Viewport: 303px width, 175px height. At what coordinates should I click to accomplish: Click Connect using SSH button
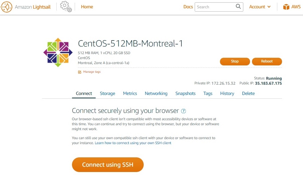(108, 165)
